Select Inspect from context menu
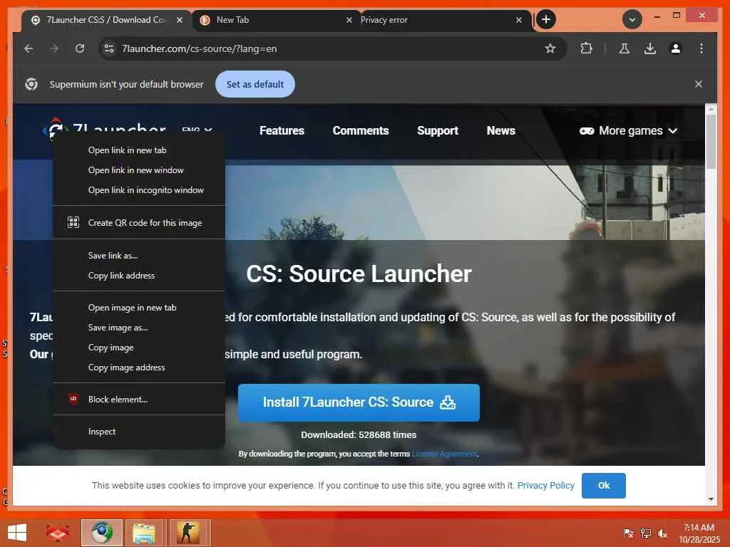Viewport: 730px width, 547px height. [x=139, y=432]
